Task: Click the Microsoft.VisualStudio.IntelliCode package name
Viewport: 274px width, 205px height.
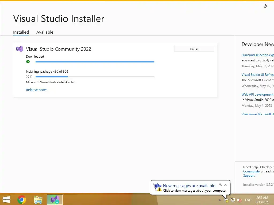Action: click(x=50, y=82)
